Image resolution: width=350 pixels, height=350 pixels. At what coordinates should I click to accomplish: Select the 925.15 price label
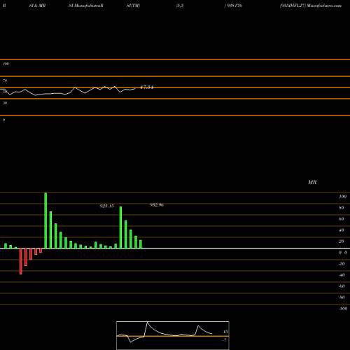[x=107, y=206]
